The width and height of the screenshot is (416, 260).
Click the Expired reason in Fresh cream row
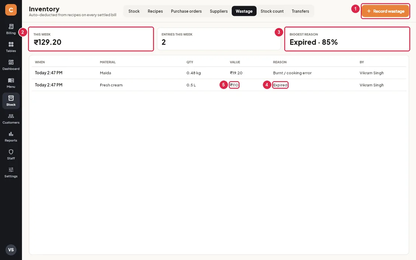pos(280,85)
